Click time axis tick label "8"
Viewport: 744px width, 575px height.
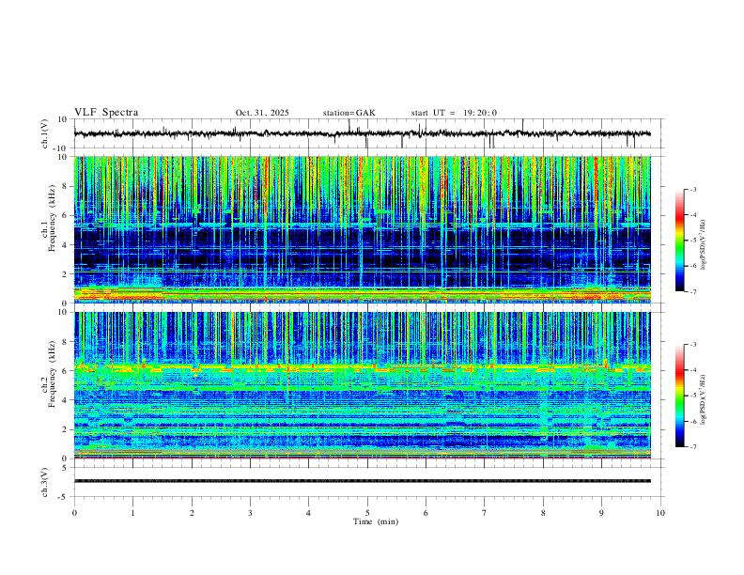(543, 513)
